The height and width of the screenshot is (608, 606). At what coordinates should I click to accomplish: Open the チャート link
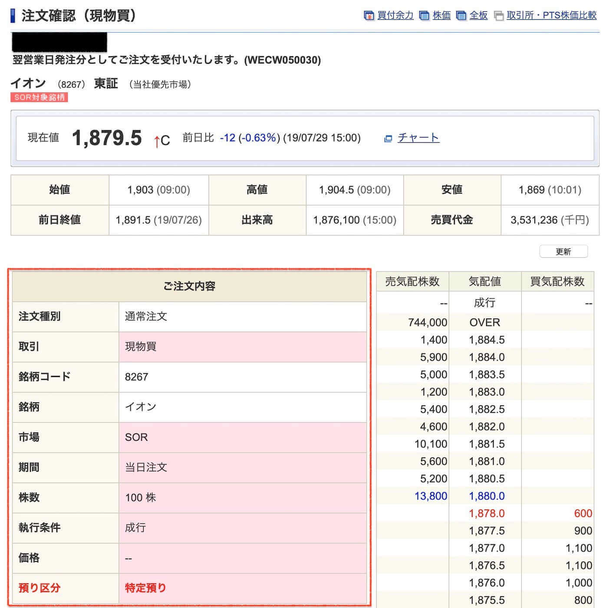[x=418, y=137]
